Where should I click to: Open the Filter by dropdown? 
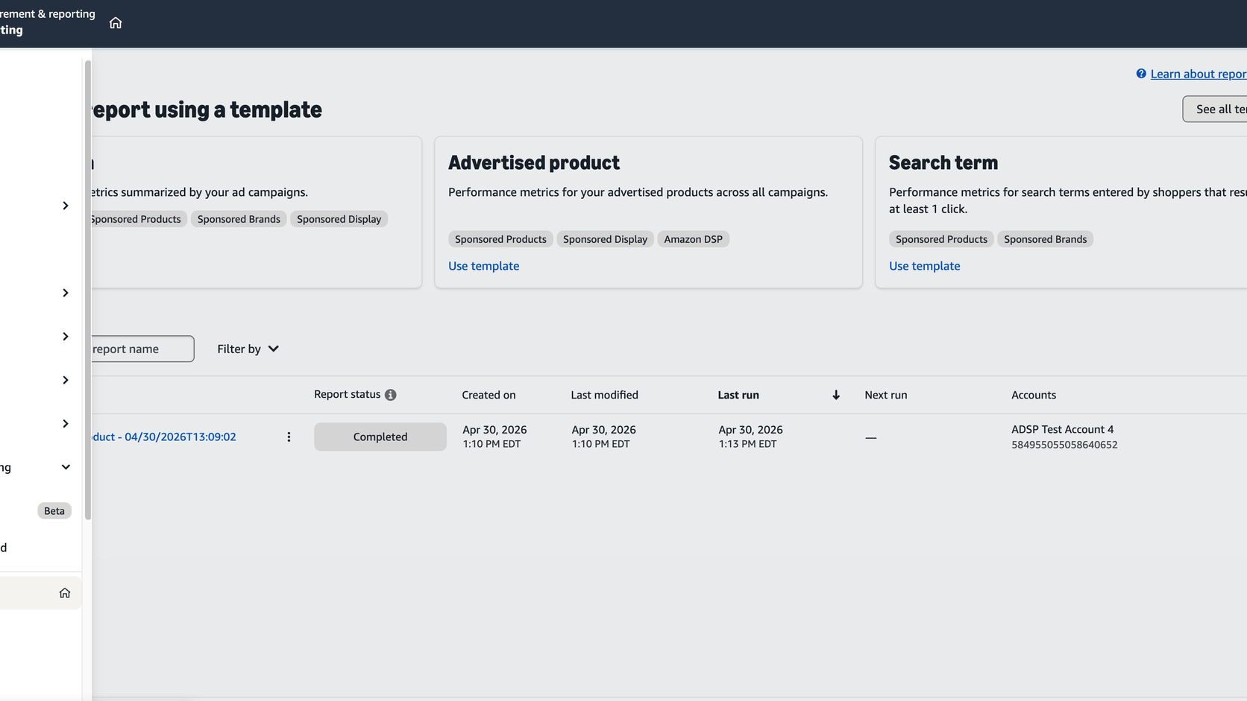point(248,349)
